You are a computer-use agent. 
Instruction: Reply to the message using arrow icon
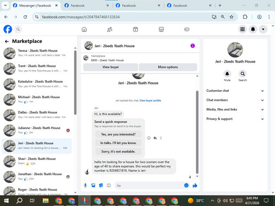[155, 138]
